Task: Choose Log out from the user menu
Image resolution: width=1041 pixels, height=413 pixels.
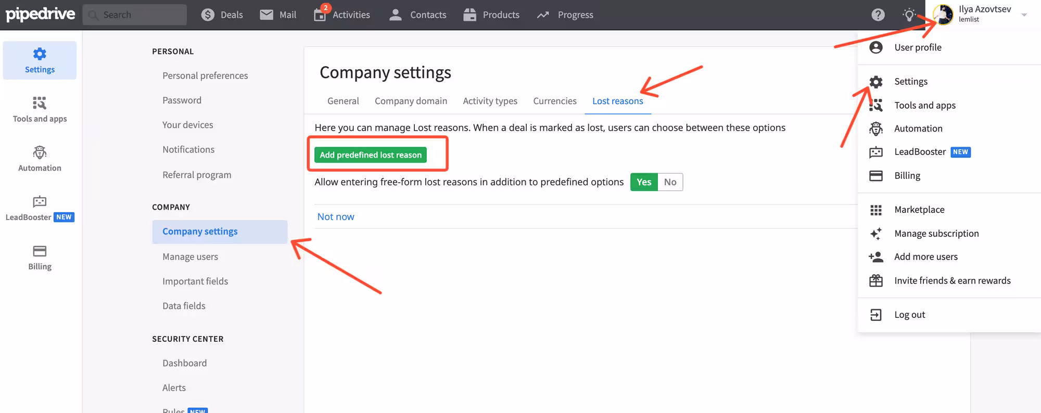Action: [x=909, y=315]
